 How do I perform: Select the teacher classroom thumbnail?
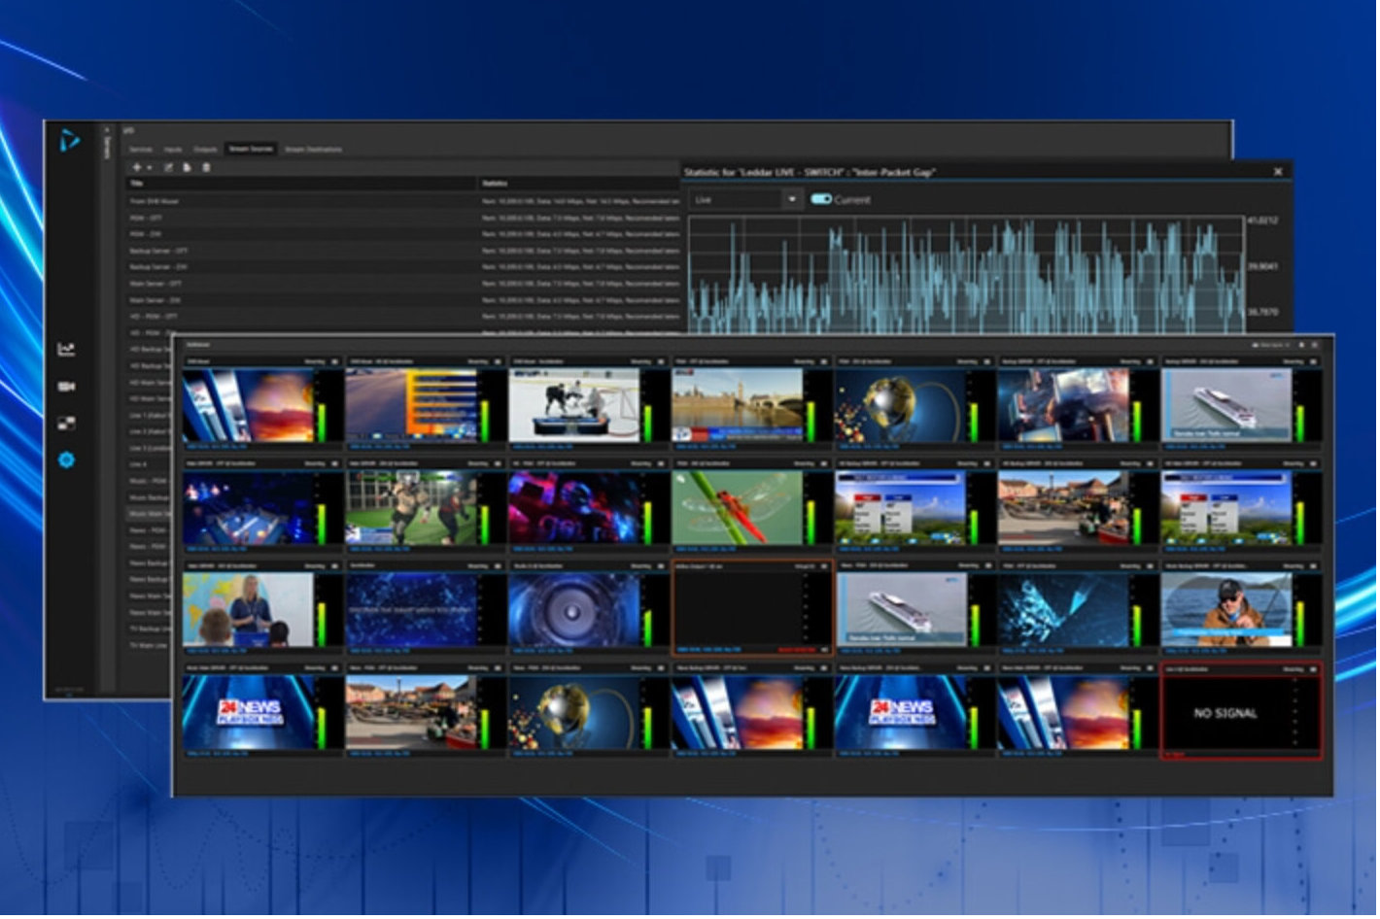pyautogui.click(x=249, y=610)
